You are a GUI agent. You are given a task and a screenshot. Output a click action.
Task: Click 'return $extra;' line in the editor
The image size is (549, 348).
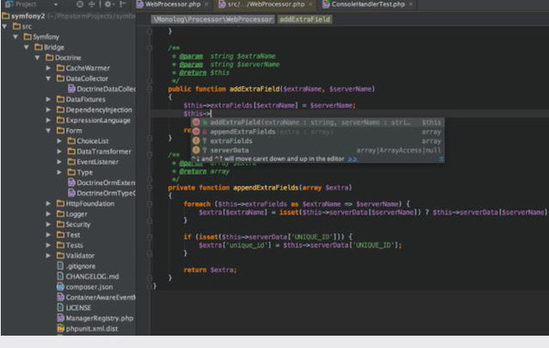point(210,270)
